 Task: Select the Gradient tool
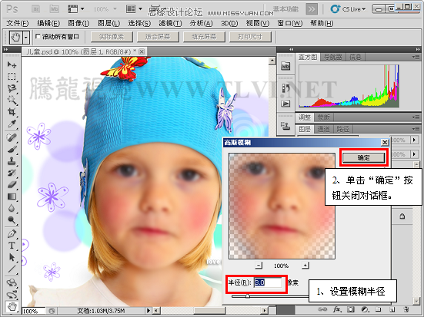[x=12, y=196]
